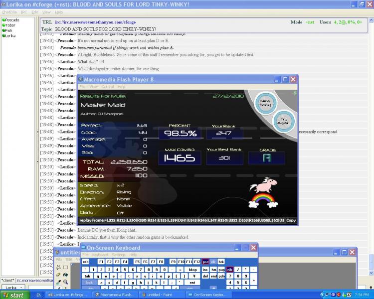Viewport: 374px width, 299px height.
Task: Select the Pick Color eyedropper tool
Action: 58,282
